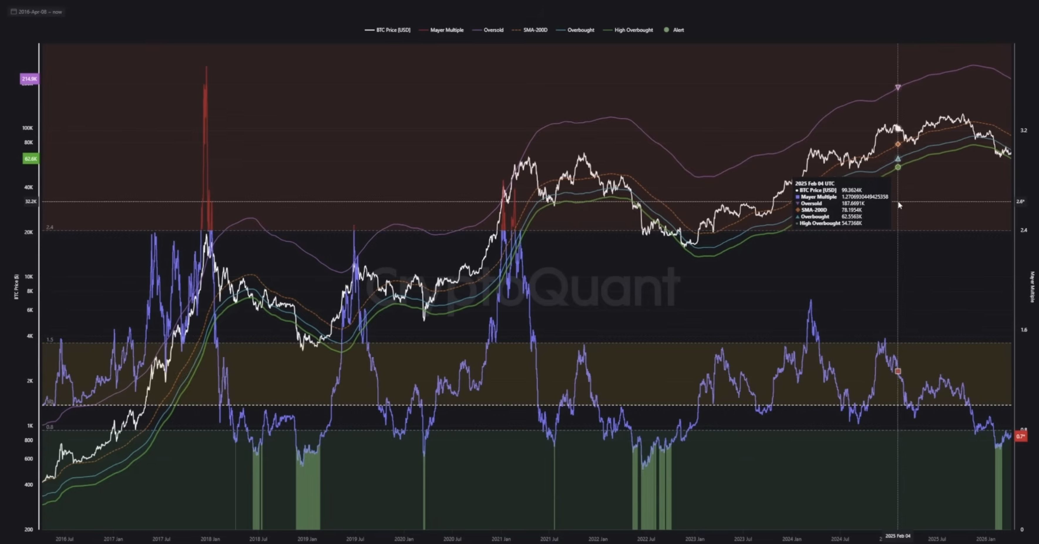Hide the Oversold line via legend
Image resolution: width=1039 pixels, height=544 pixels.
pyautogui.click(x=493, y=30)
